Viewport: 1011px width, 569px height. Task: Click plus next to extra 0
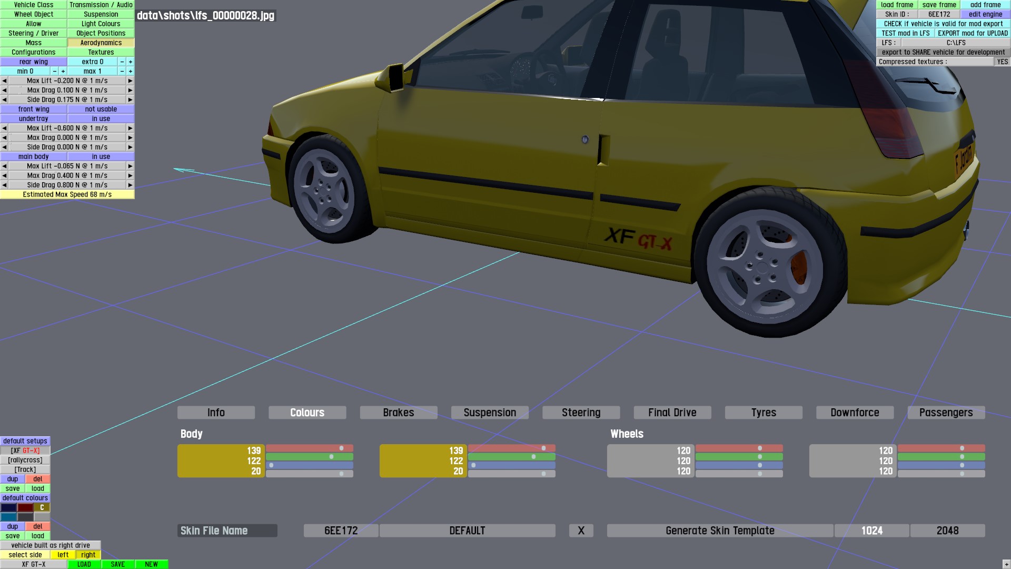[x=131, y=62]
